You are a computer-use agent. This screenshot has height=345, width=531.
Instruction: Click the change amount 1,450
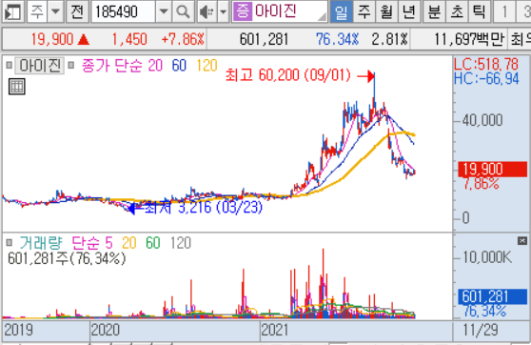[129, 40]
